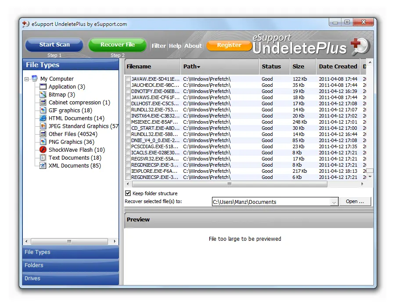Image resolution: width=395 pixels, height=307 pixels.
Task: Check the box for JAUCHECK.EXE-9BC file
Action: tap(128, 85)
